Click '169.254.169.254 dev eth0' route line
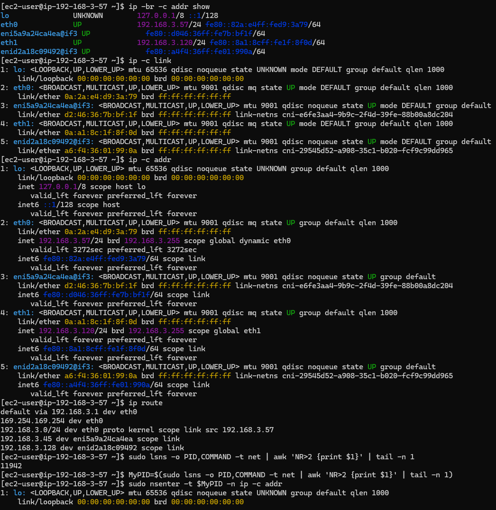Viewport: 496px width, 510px height. (52, 421)
